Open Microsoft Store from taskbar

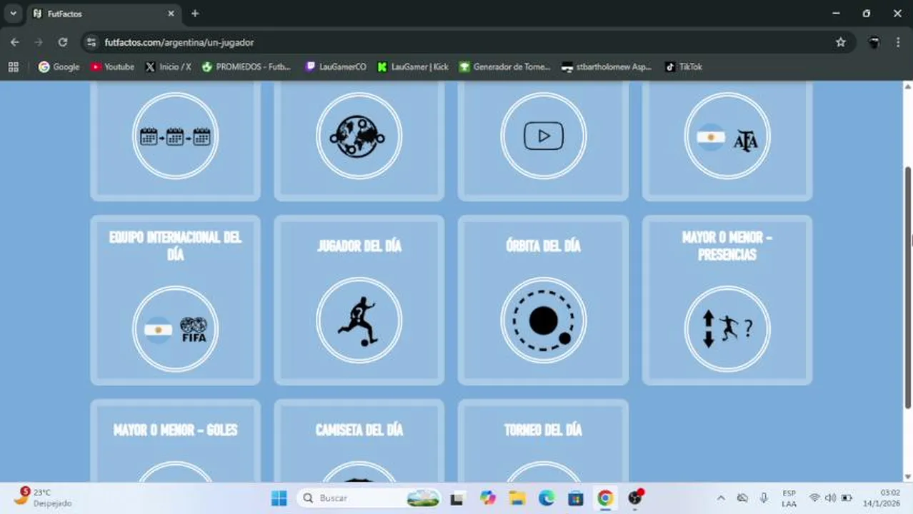575,498
